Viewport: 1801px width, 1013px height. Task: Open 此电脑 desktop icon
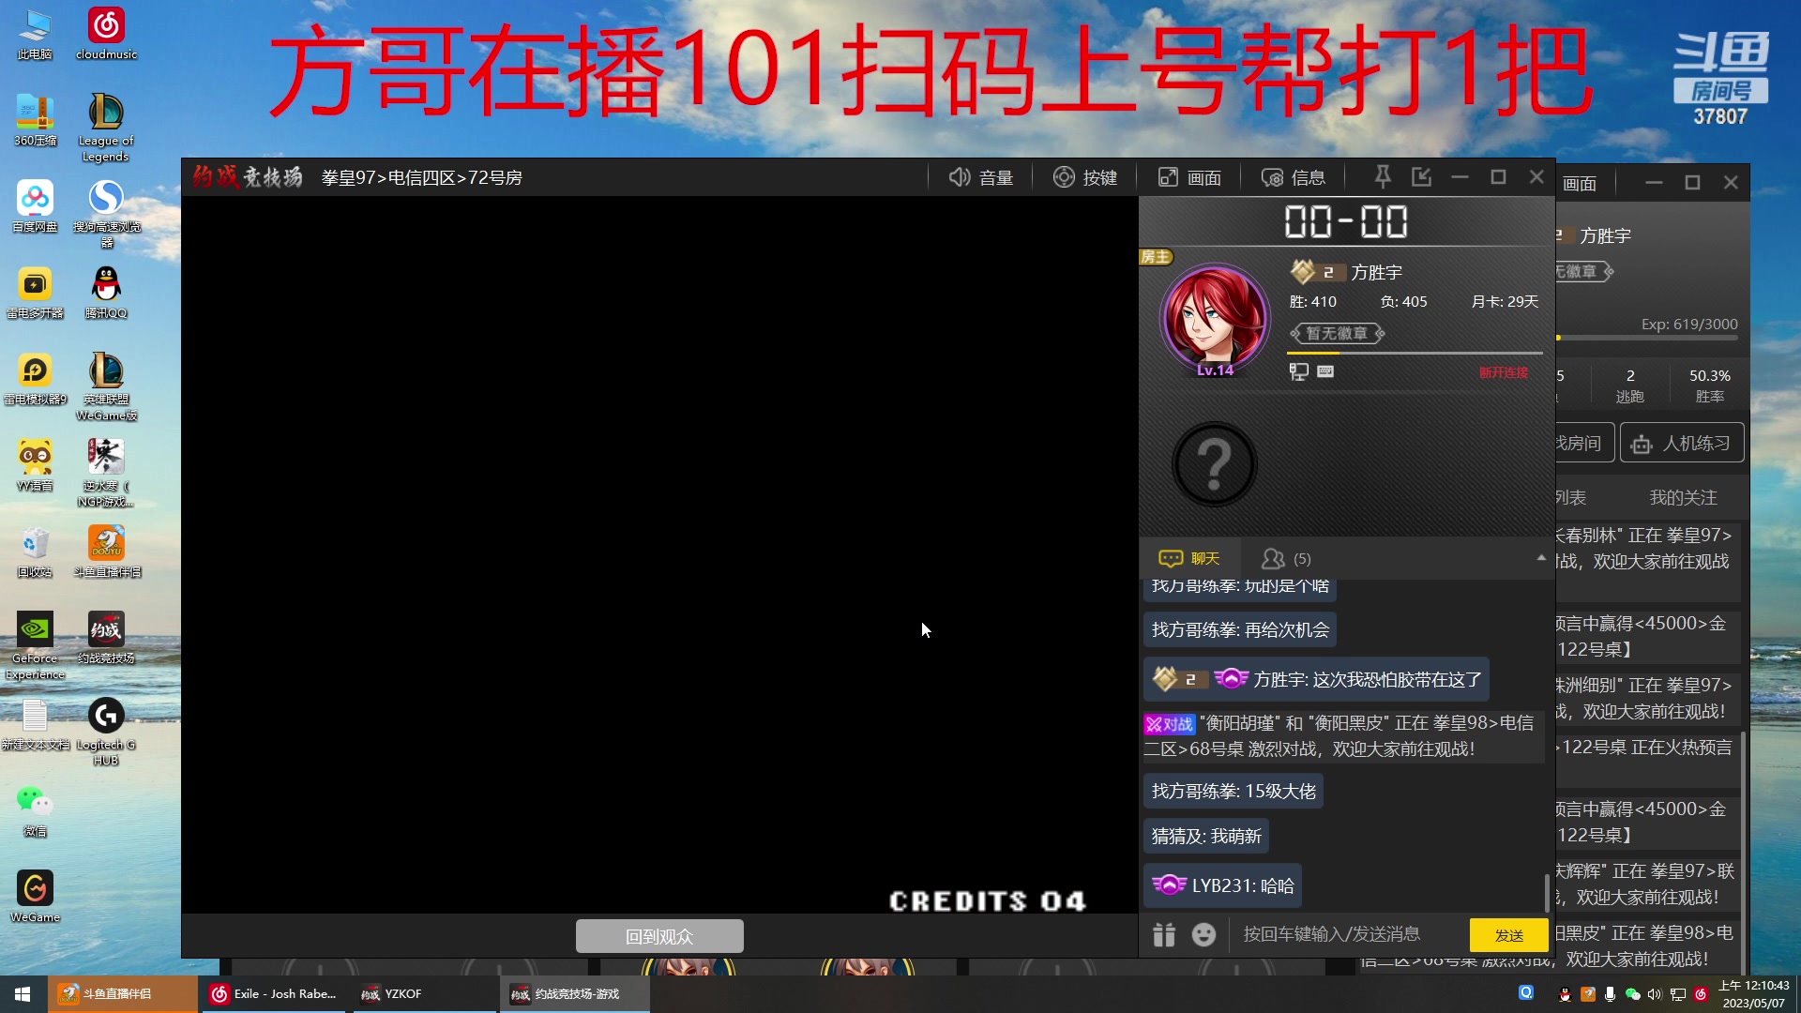pyautogui.click(x=35, y=34)
